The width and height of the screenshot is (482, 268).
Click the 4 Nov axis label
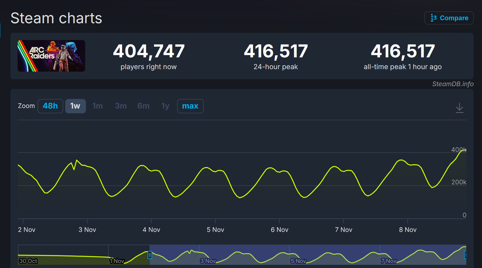151,230
